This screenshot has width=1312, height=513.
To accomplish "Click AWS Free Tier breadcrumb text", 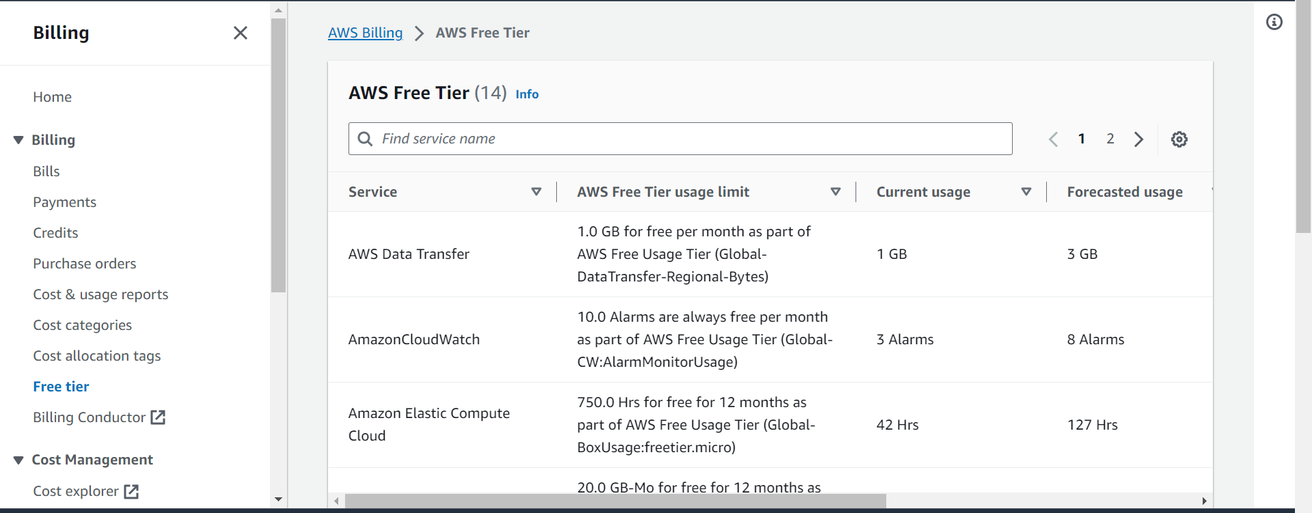I will click(x=482, y=33).
